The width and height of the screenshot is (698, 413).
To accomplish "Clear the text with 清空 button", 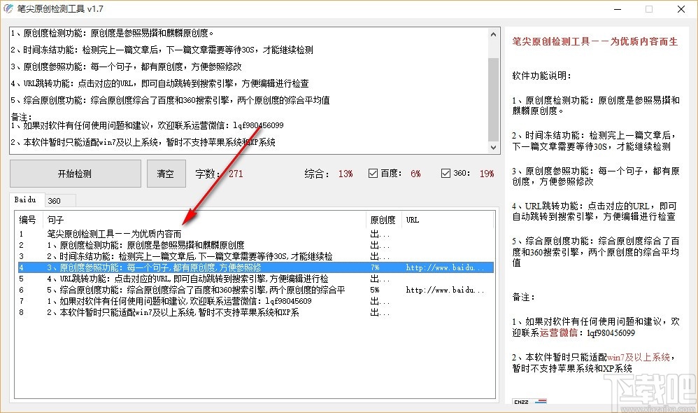I will pyautogui.click(x=166, y=174).
